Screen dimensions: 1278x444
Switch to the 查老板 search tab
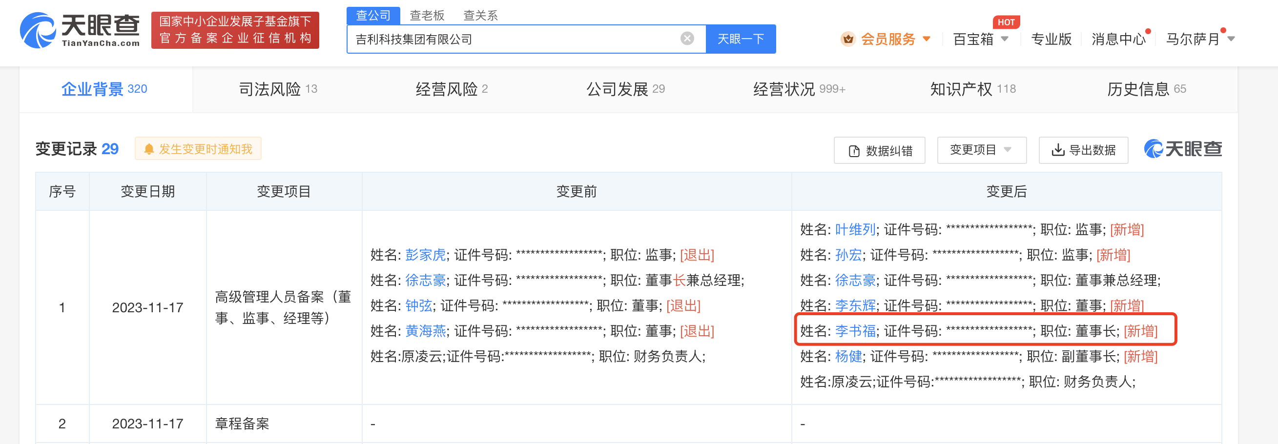[x=427, y=16]
